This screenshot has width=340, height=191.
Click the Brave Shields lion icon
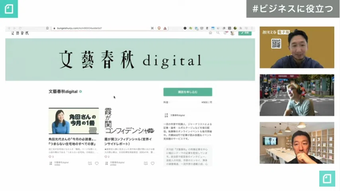point(159,28)
